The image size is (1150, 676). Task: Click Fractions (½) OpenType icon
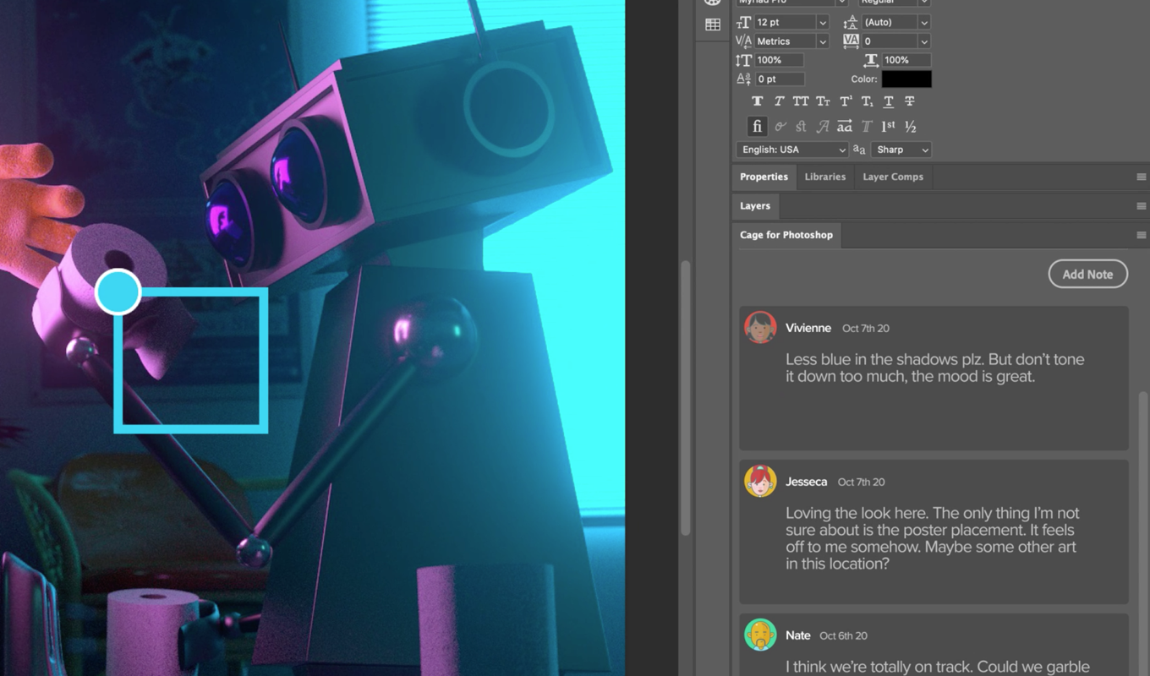click(x=911, y=127)
